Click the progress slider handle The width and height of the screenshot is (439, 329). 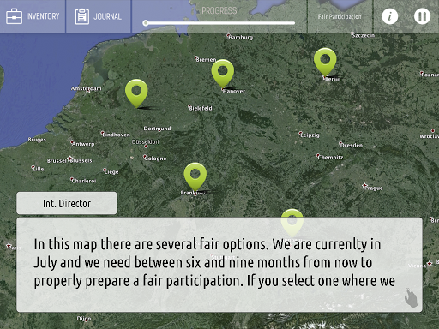[146, 23]
